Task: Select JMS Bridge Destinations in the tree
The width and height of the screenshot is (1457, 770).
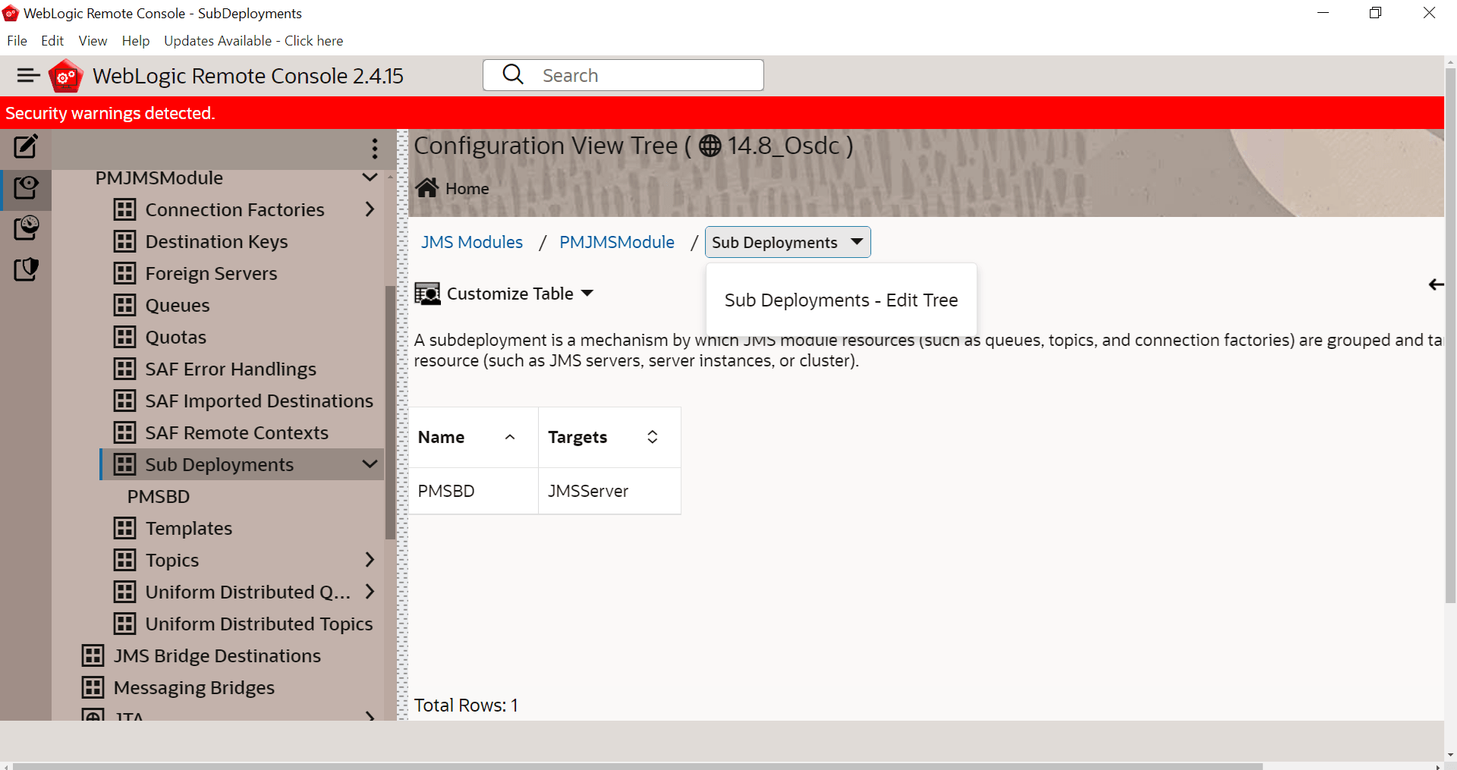Action: click(217, 655)
